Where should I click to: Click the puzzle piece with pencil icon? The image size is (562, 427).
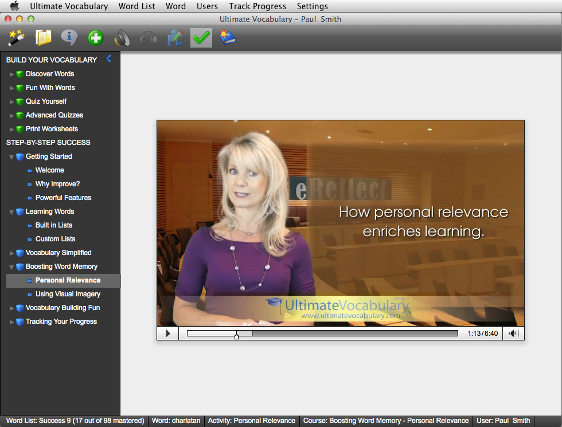pos(174,38)
